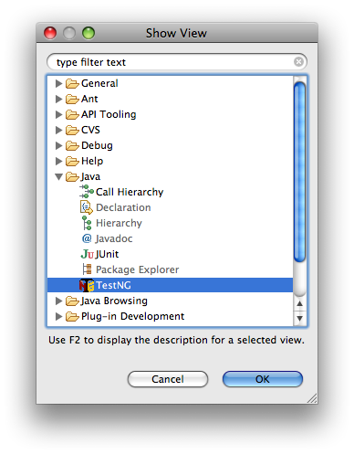Screen dimensions: 354x454
Task: Collapse the Java folder
Action: tap(58, 176)
